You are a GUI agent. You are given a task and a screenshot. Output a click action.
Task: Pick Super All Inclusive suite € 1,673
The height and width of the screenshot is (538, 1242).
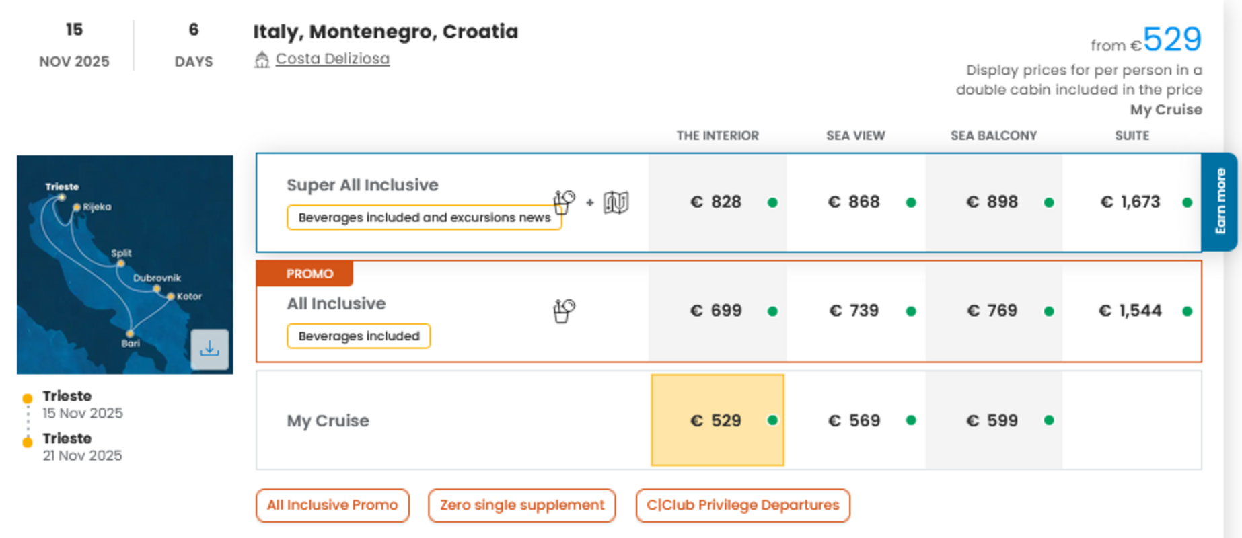pyautogui.click(x=1131, y=202)
